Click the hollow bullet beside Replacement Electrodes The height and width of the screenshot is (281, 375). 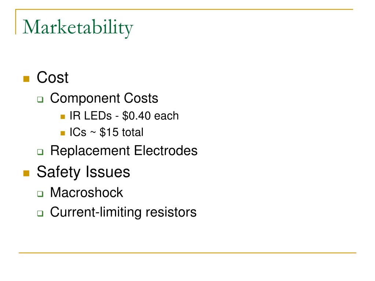click(40, 152)
